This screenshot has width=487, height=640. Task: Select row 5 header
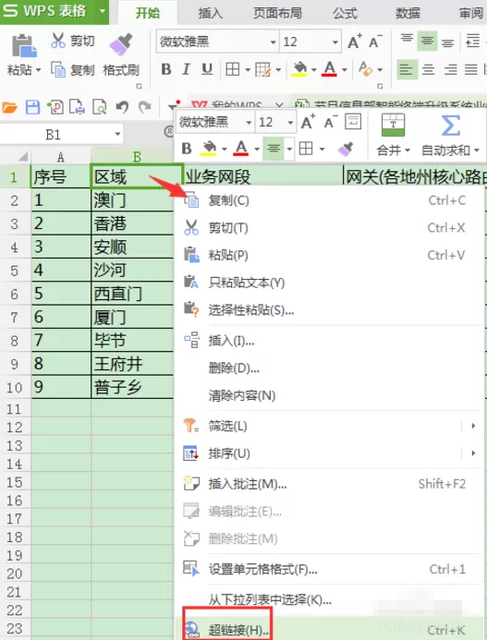pyautogui.click(x=15, y=271)
